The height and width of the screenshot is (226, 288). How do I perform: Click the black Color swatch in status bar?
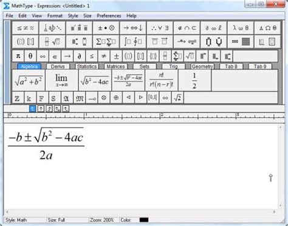click(144, 220)
